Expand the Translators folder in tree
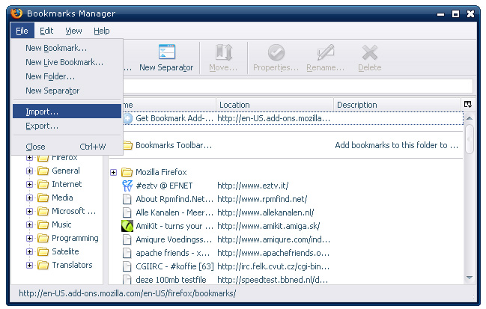The height and width of the screenshot is (309, 486). [29, 265]
